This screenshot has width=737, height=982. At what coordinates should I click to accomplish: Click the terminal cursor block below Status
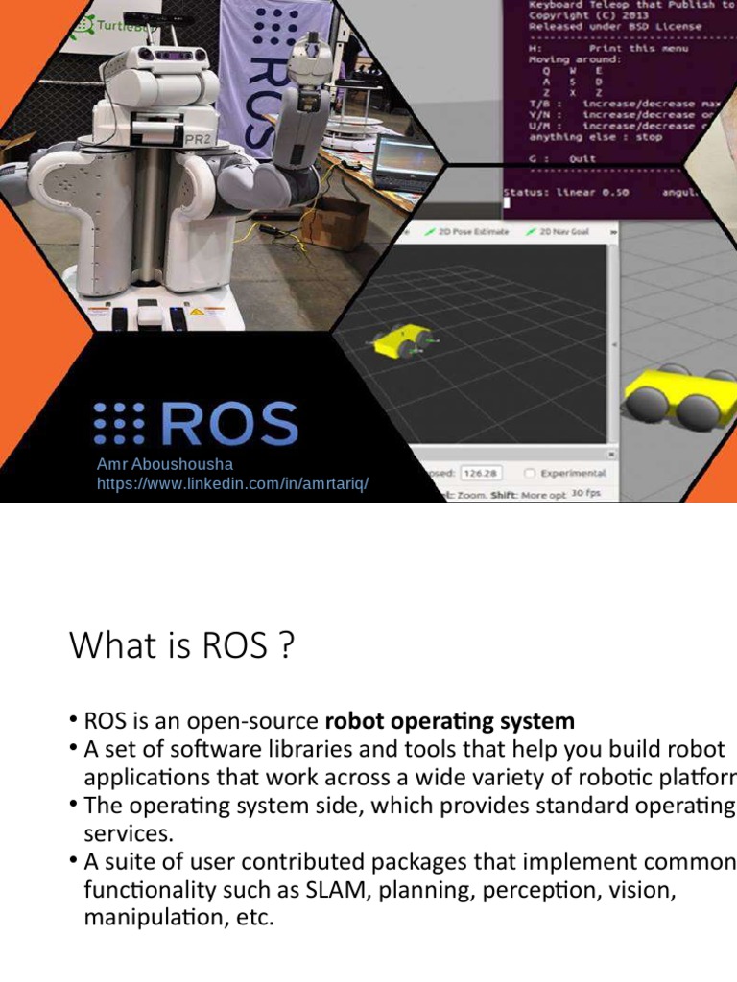(x=508, y=203)
